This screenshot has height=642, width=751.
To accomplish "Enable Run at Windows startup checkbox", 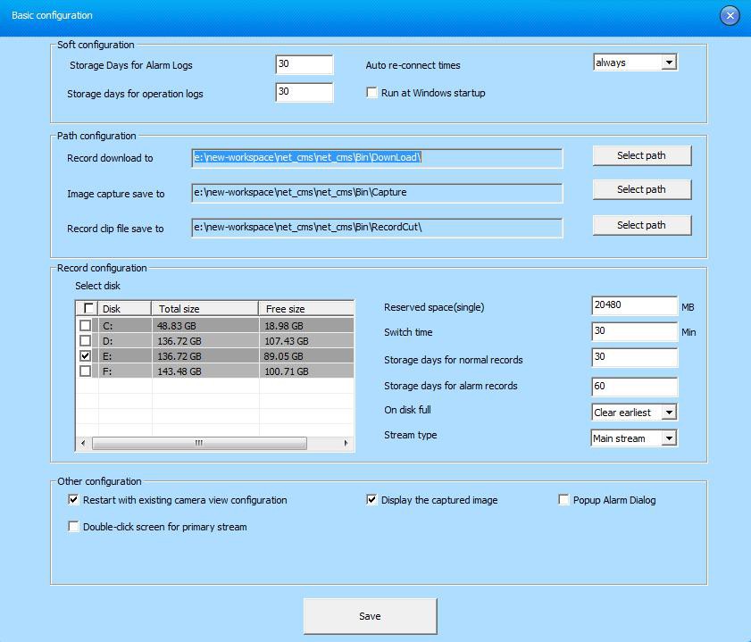I will 372,93.
